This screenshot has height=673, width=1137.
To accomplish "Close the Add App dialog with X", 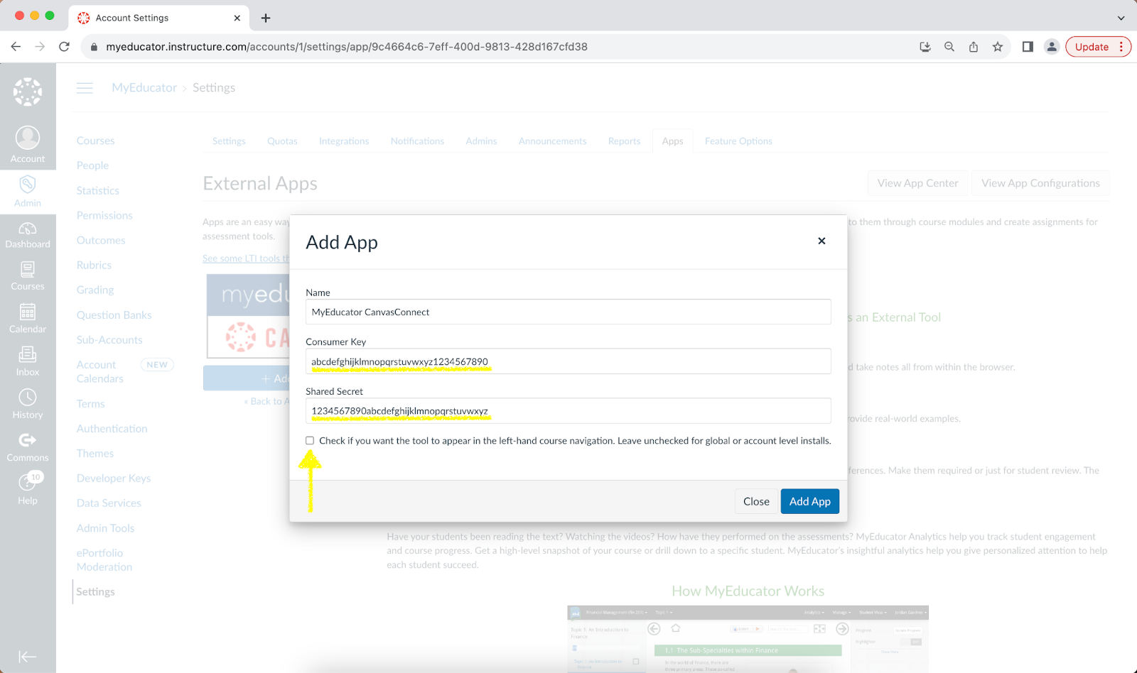I will pos(821,241).
